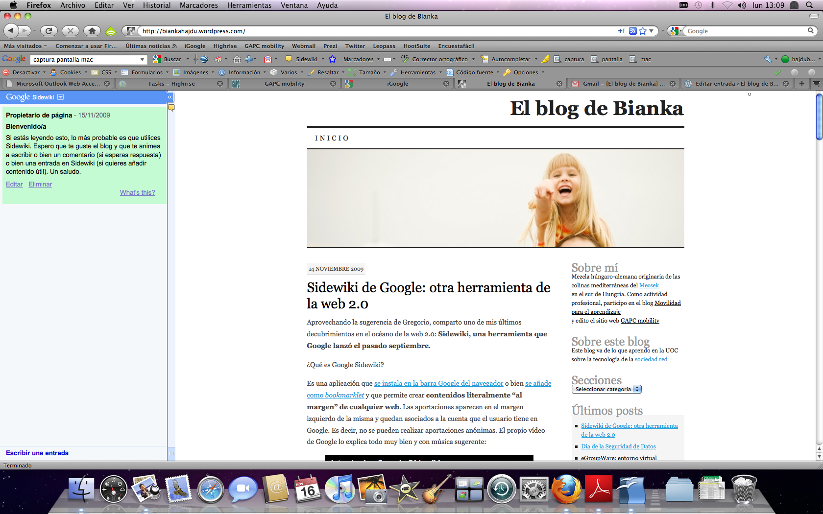Image resolution: width=823 pixels, height=514 pixels.
Task: Switch to the iGoogle tab
Action: point(397,84)
